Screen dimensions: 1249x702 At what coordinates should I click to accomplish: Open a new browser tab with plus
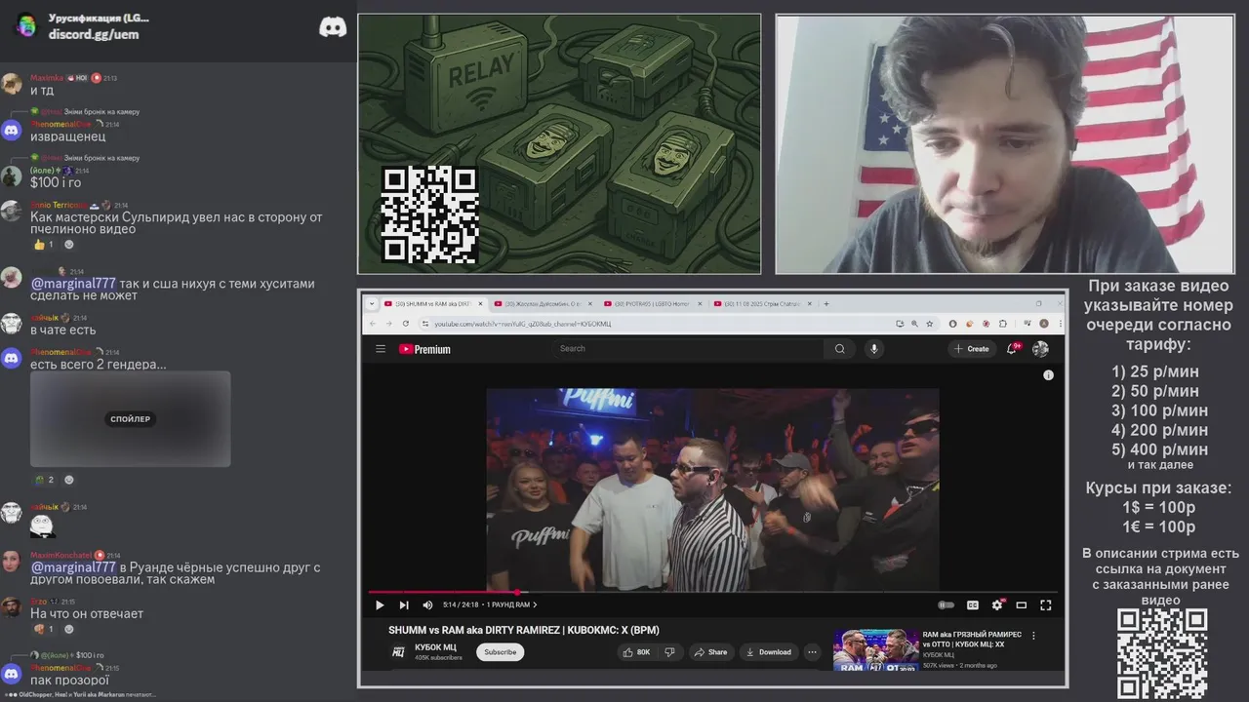[x=826, y=303]
